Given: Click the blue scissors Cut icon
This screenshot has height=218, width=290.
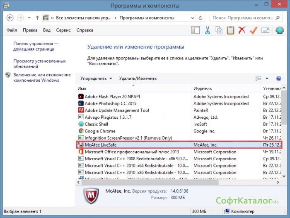Looking at the screenshot, I should (207, 30).
